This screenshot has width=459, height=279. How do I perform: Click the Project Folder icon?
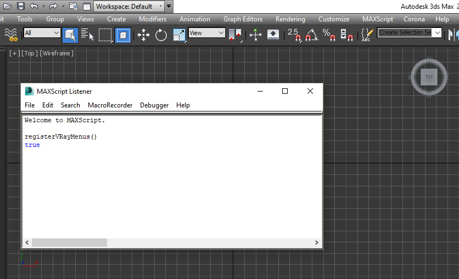pyautogui.click(x=73, y=6)
